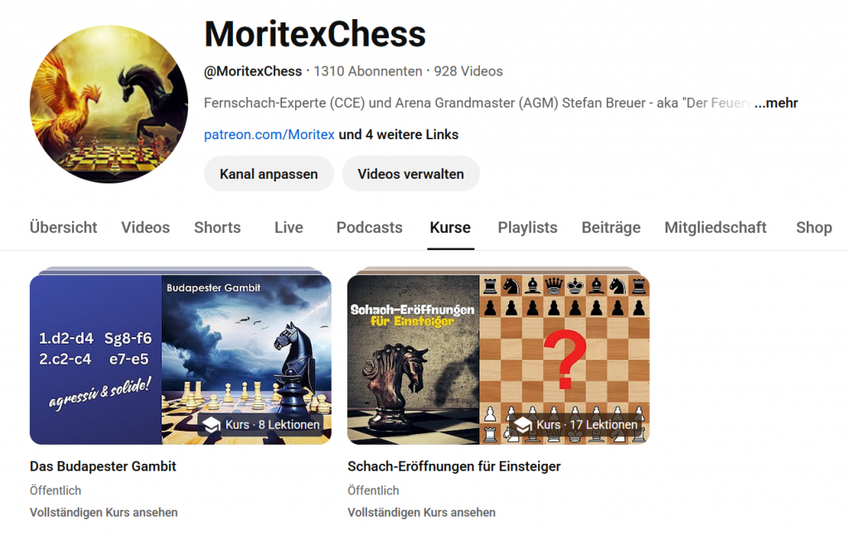Click course badge icon on Budapester Gambit thumbnail

click(x=212, y=425)
